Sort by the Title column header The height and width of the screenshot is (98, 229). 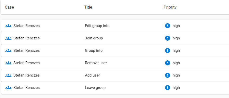(88, 7)
